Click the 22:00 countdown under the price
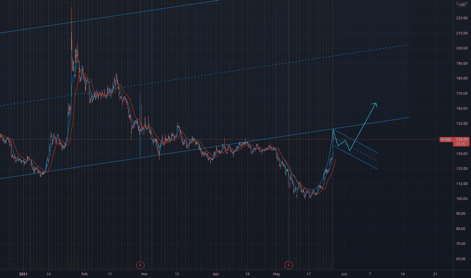 461,144
